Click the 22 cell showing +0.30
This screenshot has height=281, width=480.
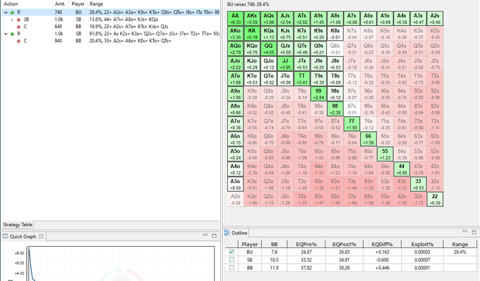pyautogui.click(x=435, y=199)
